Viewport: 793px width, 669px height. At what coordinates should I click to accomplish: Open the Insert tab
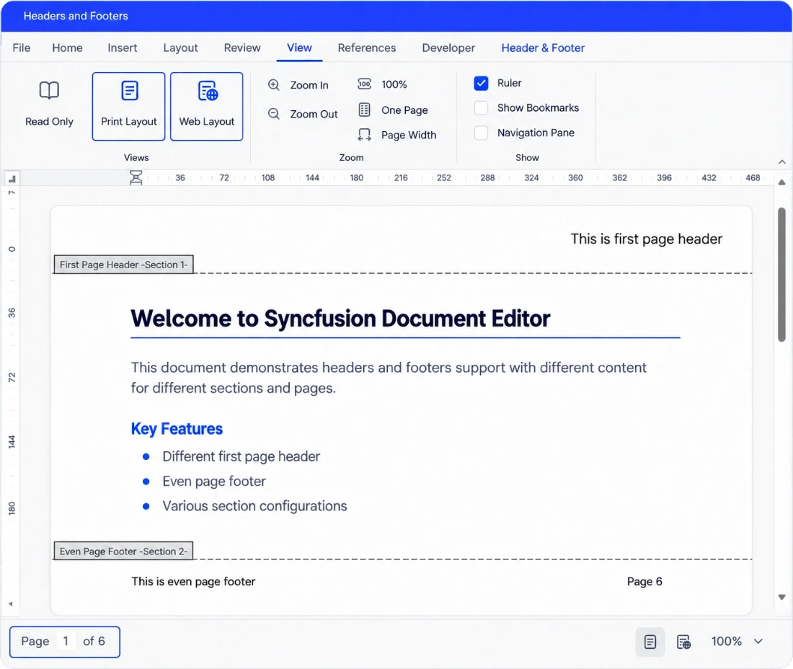[122, 48]
